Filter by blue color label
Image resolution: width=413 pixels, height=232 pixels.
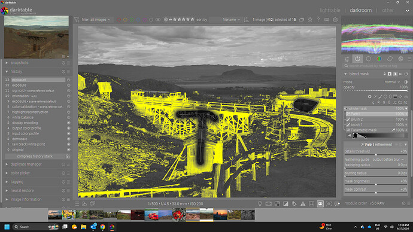point(138,20)
